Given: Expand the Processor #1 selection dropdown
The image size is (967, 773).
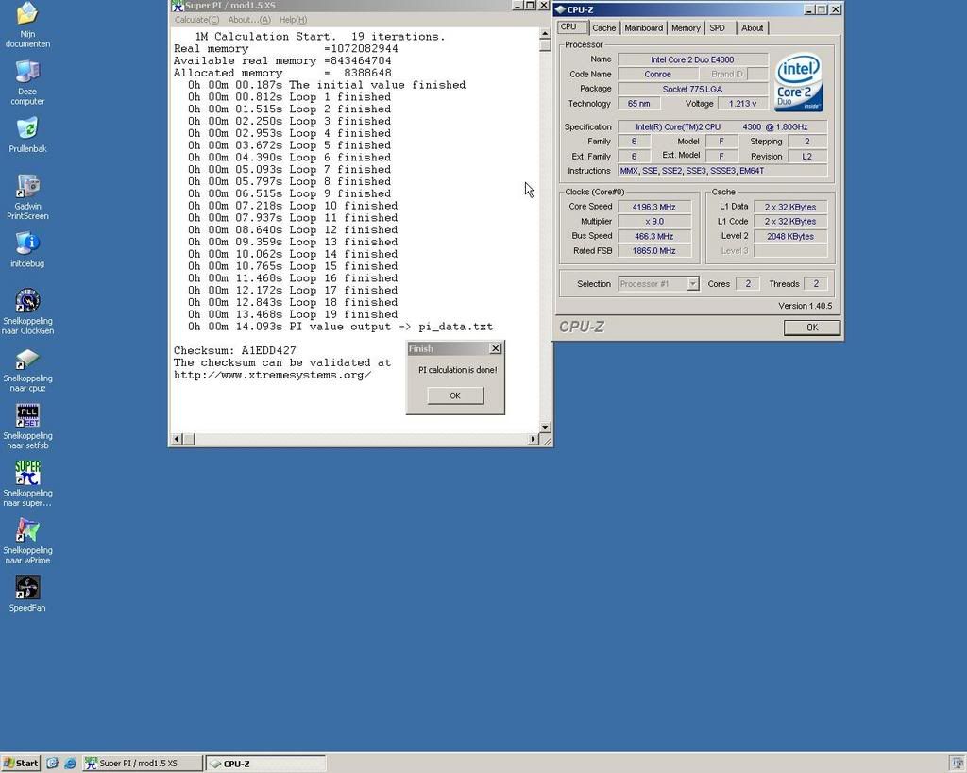Looking at the screenshot, I should click(693, 283).
